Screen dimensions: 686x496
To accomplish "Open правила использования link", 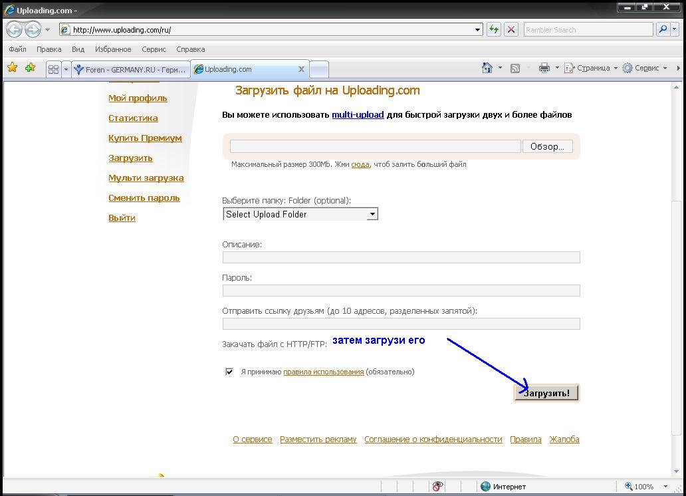I will (x=323, y=372).
